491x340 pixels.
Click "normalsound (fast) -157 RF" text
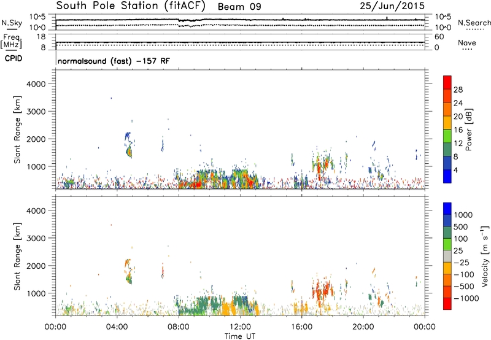point(114,61)
